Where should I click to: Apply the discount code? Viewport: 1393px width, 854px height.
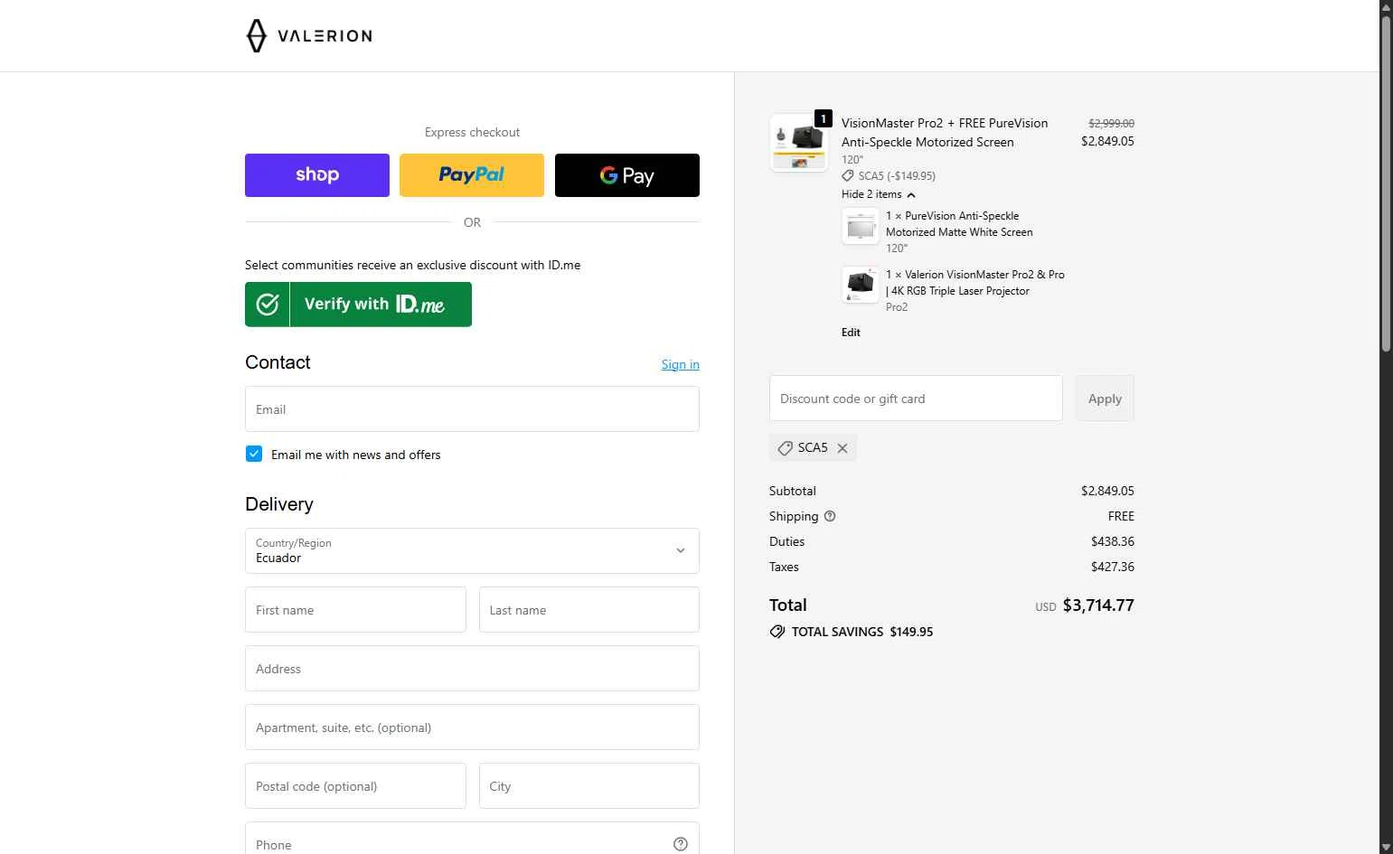pos(1105,399)
